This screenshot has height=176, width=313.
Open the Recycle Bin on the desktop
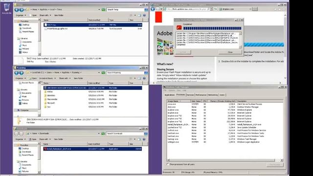click(6, 8)
